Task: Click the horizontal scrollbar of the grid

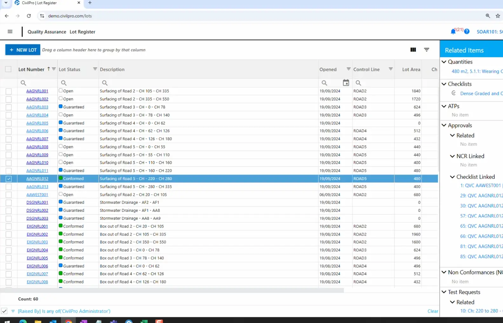Action: pos(172,290)
